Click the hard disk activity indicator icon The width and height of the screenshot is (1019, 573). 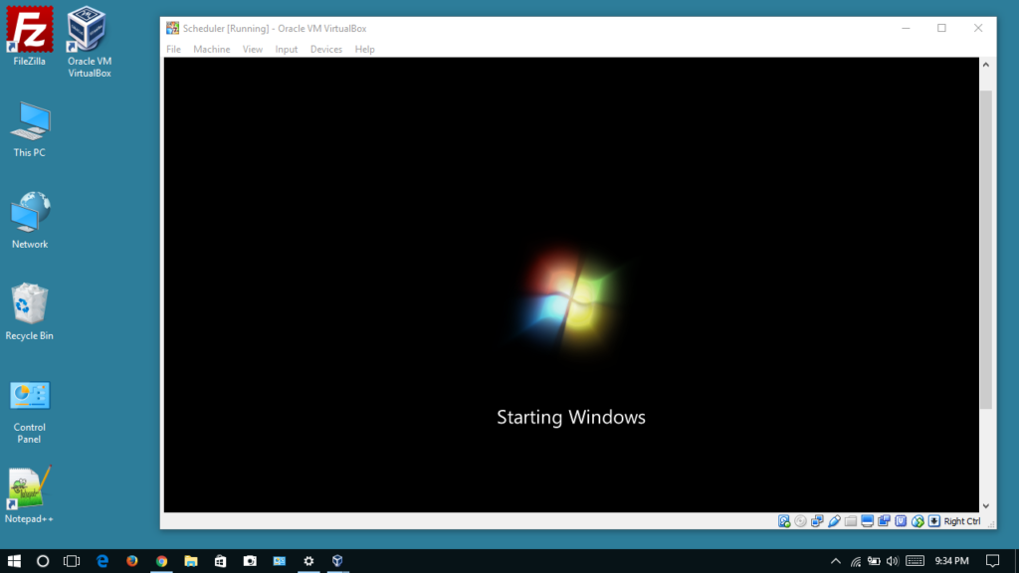[x=784, y=521]
